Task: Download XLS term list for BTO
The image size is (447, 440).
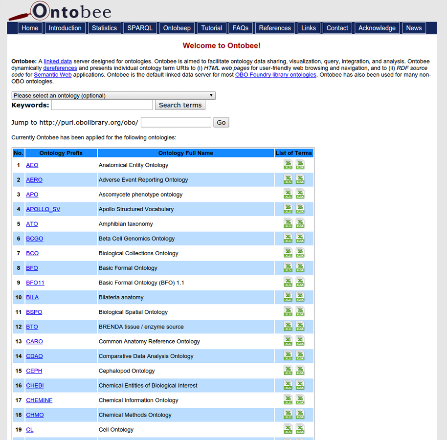Action: (x=288, y=326)
